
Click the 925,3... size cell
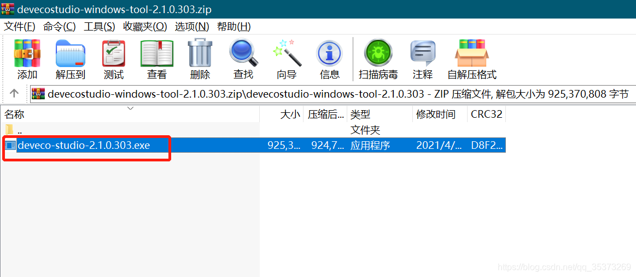[x=284, y=145]
